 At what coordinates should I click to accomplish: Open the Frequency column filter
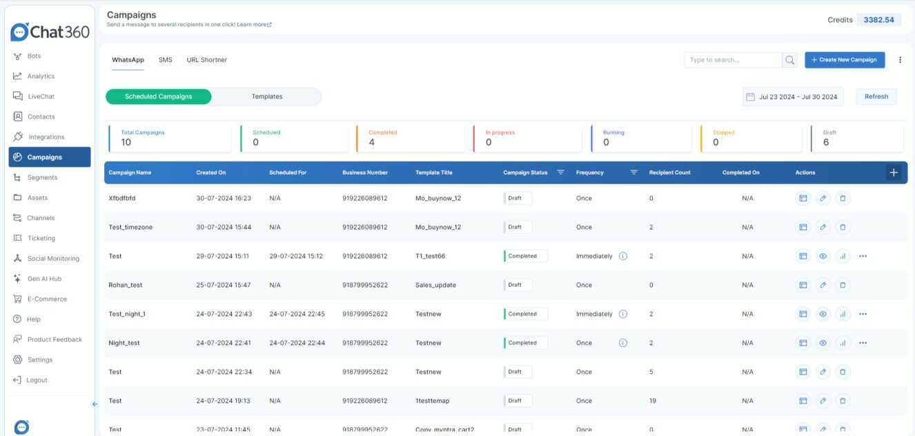tap(633, 172)
